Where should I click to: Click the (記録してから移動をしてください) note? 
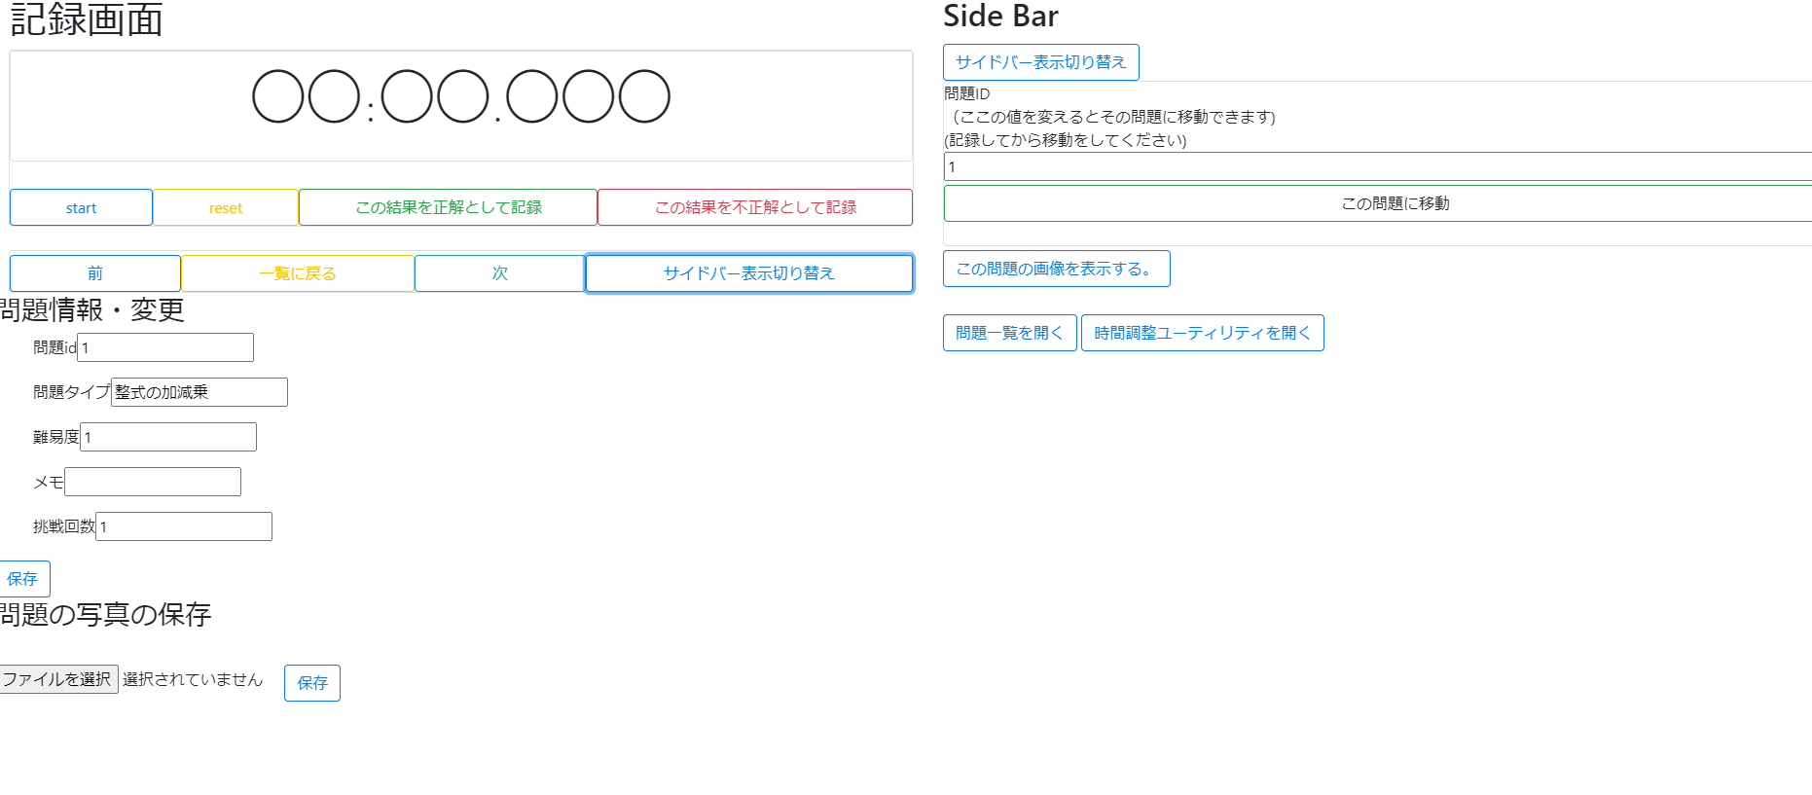[1066, 140]
